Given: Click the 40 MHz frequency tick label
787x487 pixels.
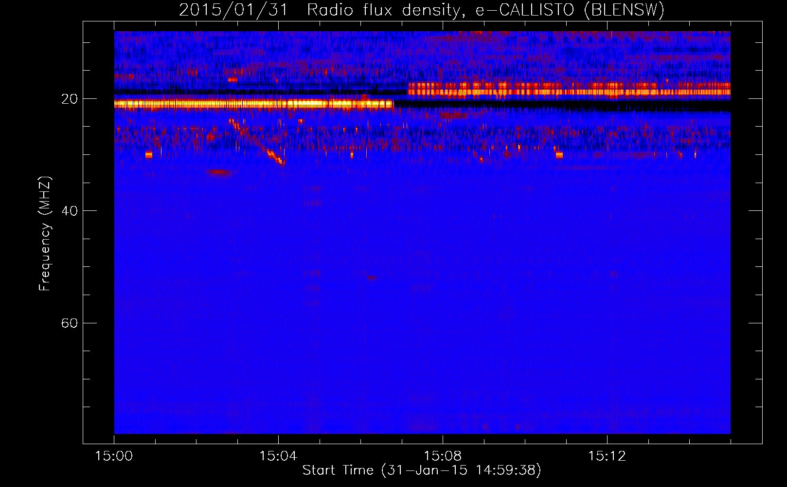Looking at the screenshot, I should pyautogui.click(x=70, y=211).
